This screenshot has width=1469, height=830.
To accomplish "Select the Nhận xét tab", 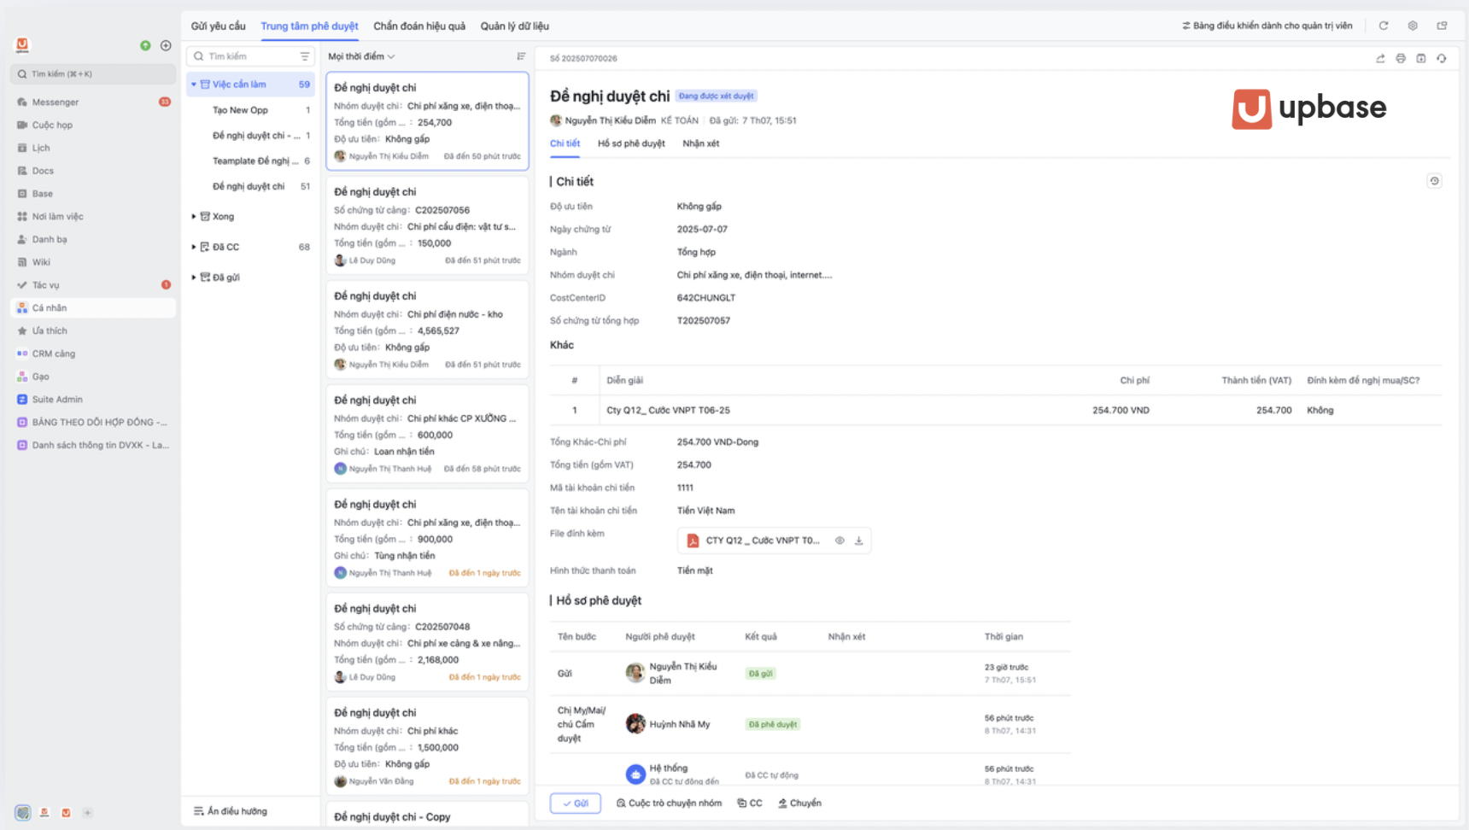I will pos(700,143).
